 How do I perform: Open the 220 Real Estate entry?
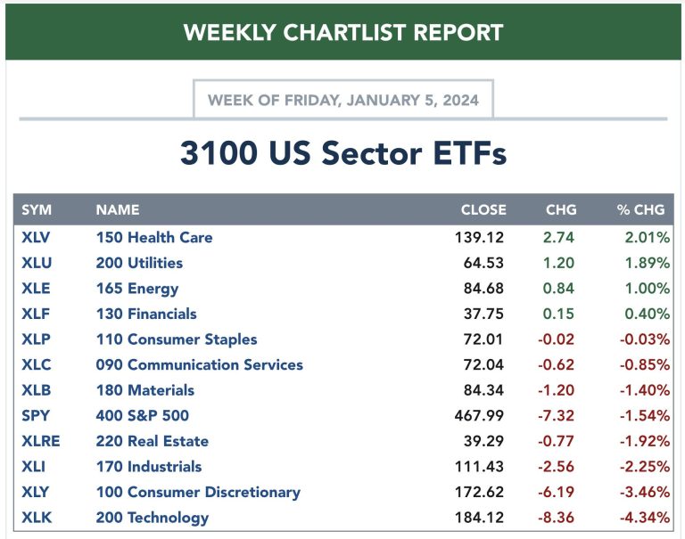(x=153, y=441)
